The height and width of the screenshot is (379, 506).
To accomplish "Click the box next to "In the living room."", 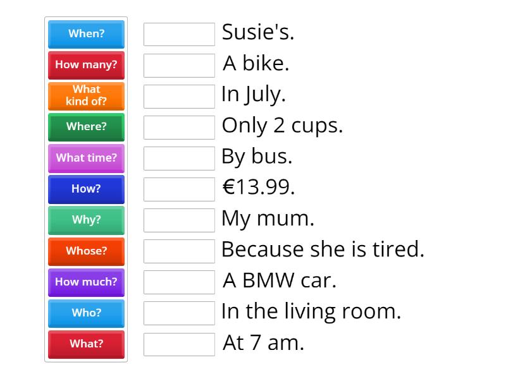I will pos(179,313).
